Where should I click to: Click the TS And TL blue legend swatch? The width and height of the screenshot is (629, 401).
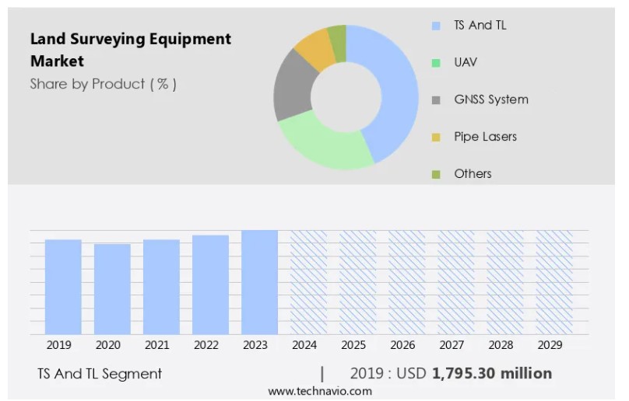pyautogui.click(x=436, y=26)
